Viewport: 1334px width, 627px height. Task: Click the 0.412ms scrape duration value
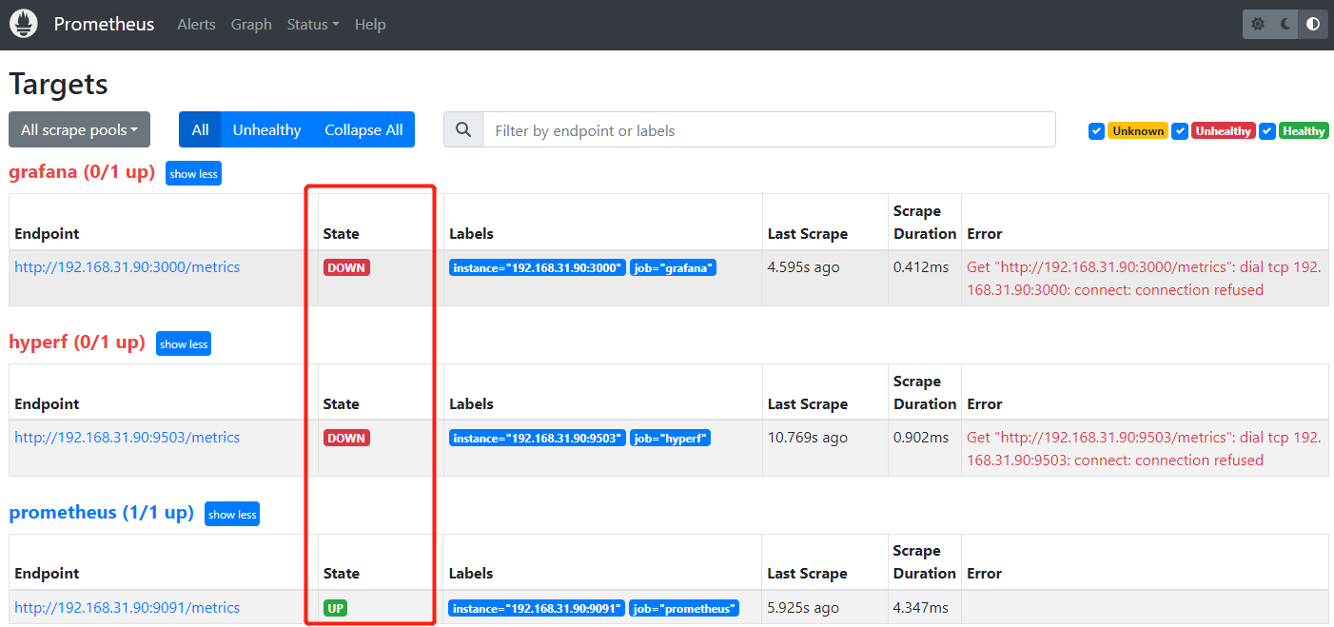921,267
